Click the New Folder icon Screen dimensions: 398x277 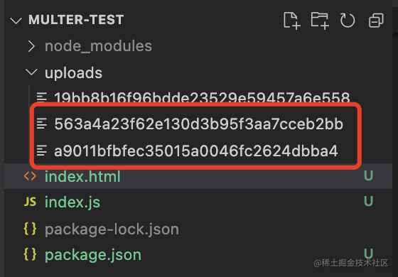(x=320, y=21)
